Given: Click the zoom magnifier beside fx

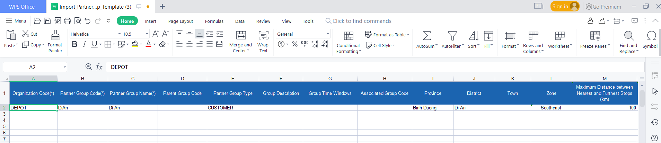Looking at the screenshot, I should [x=89, y=67].
